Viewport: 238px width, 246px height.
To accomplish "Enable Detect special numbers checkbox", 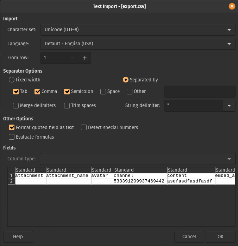I will pos(84,128).
